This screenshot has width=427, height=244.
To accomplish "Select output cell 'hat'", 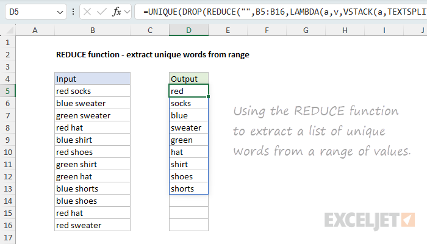I will pos(188,152).
